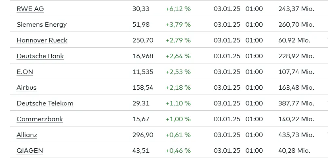Click Airbus price 158,54
The height and width of the screenshot is (158, 328).
(143, 87)
